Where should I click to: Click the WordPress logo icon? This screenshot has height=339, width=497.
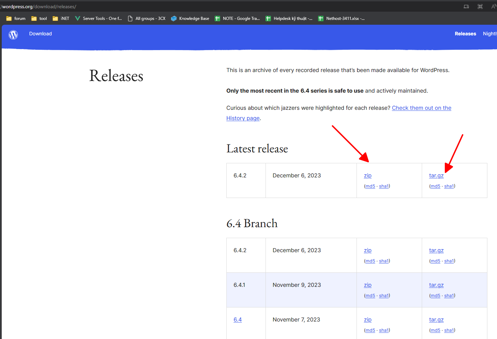coord(13,34)
